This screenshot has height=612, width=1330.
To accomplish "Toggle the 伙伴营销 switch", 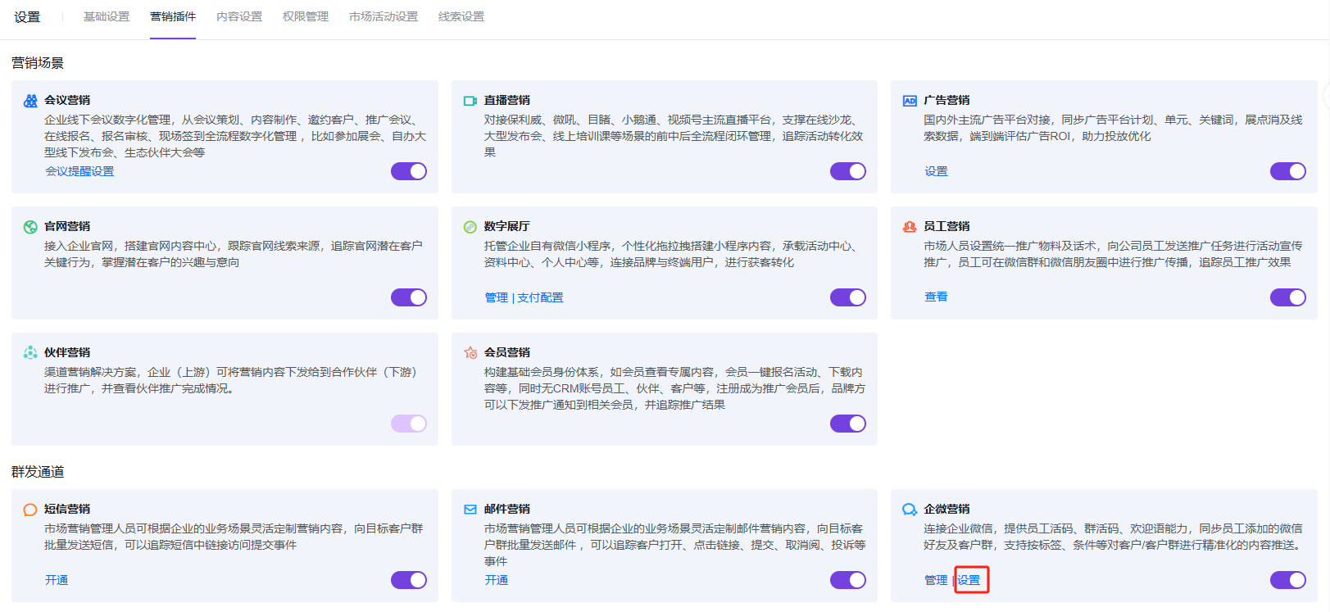I will [409, 424].
